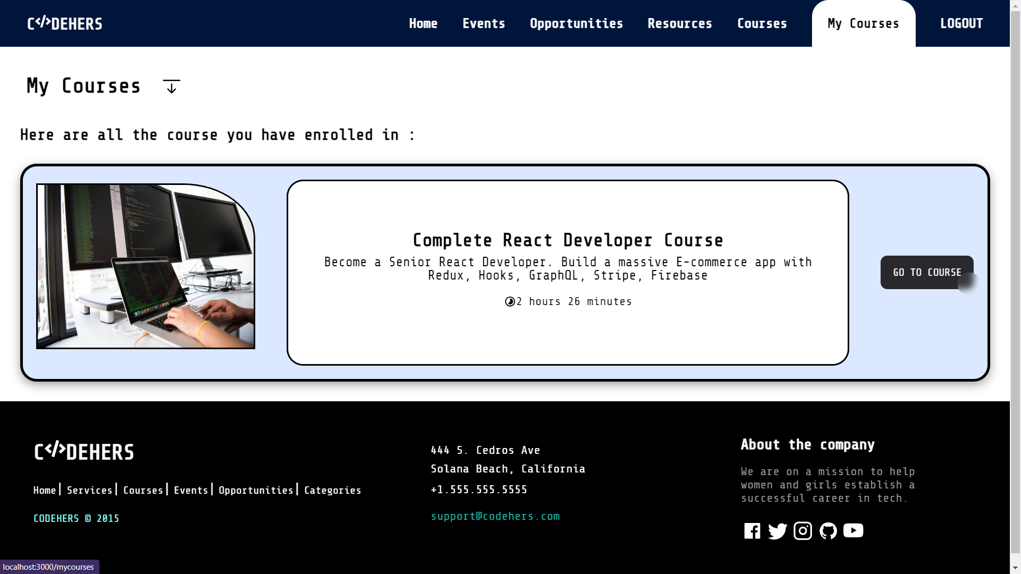The image size is (1021, 574).
Task: Open the Categories footer link
Action: click(x=332, y=490)
